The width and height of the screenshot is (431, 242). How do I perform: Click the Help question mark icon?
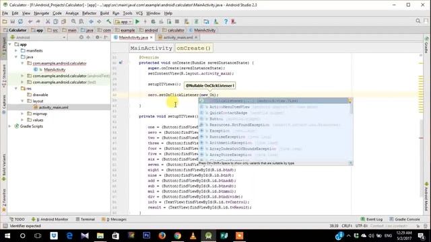click(226, 22)
